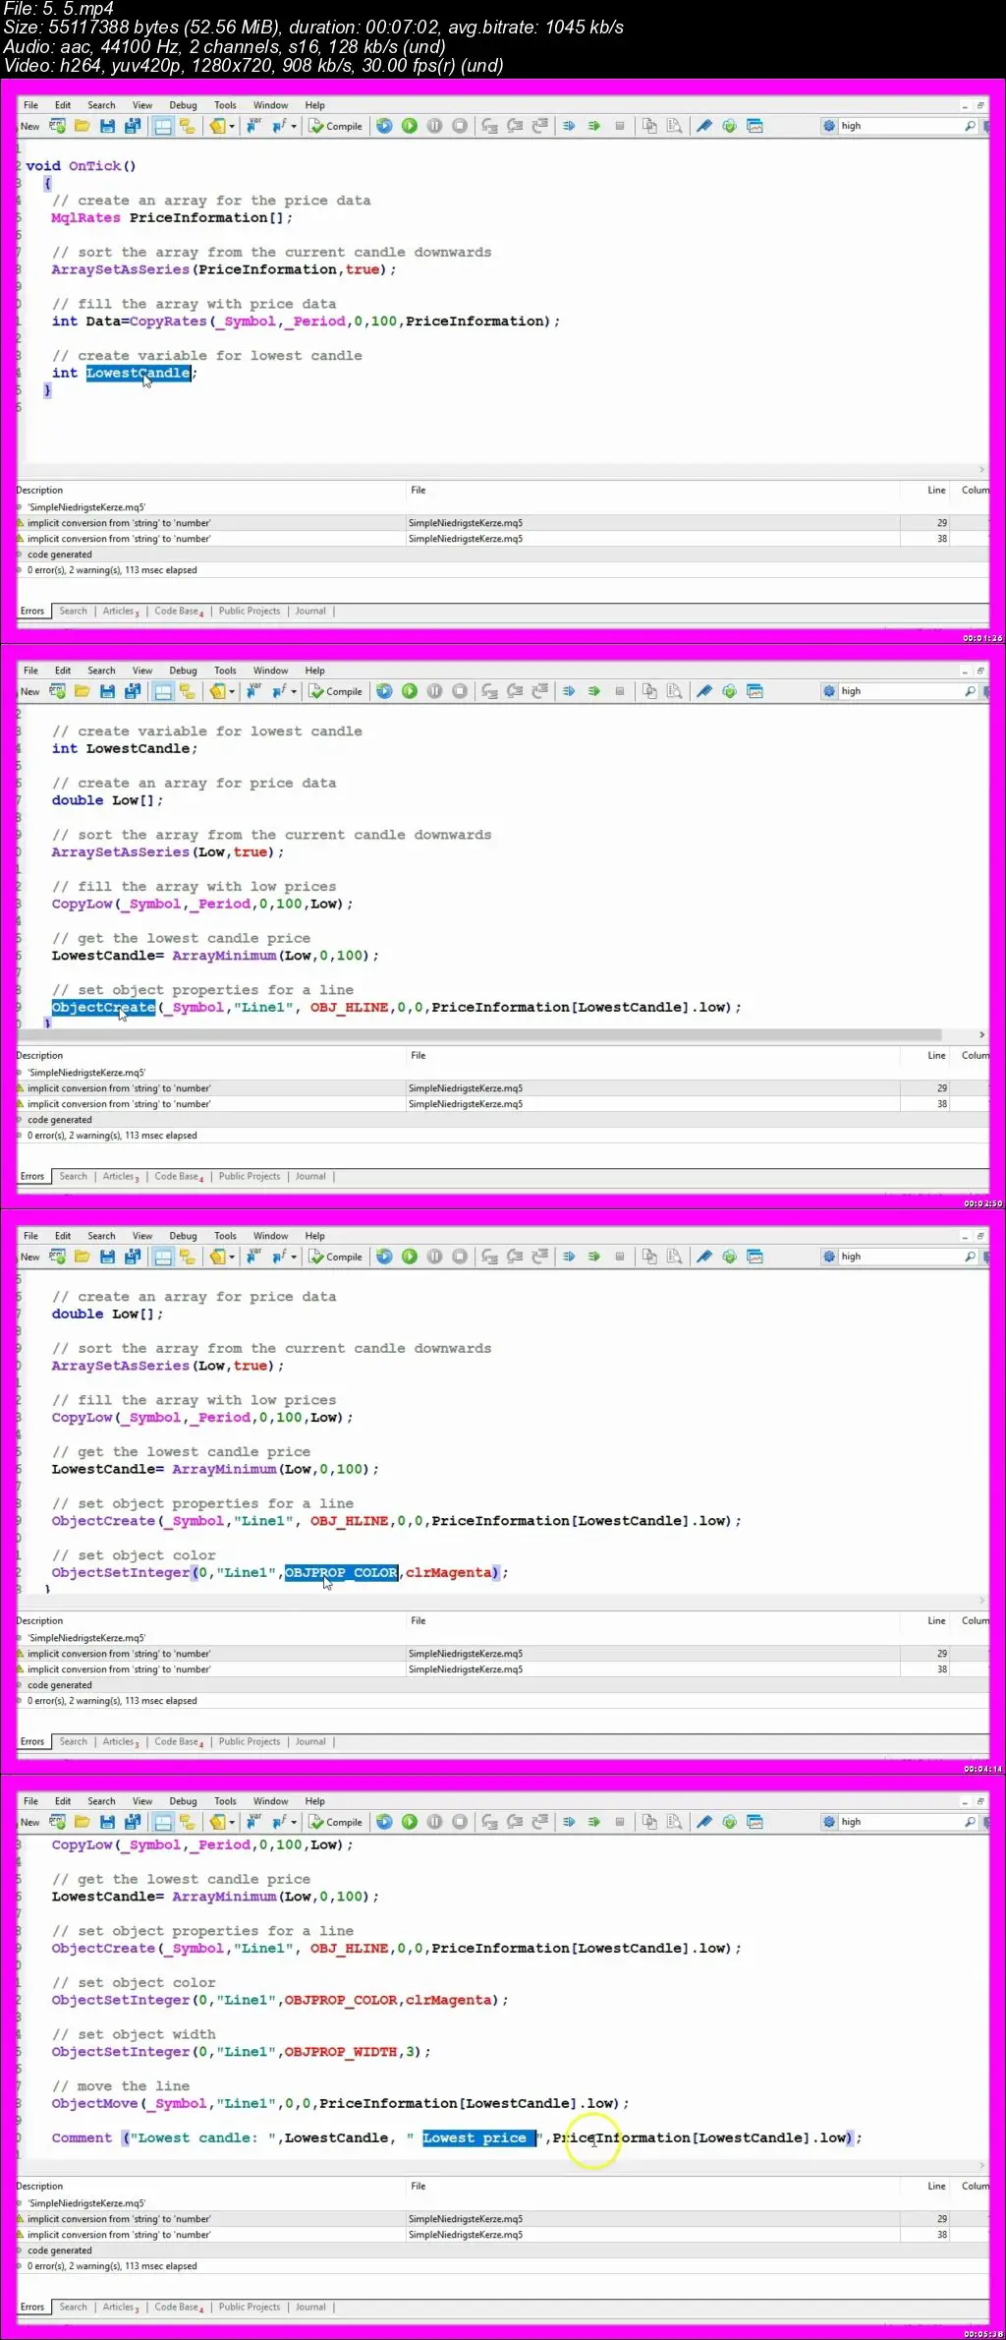Open the Help menu in the 00:04:14 frame
1006x2340 pixels.
314,1236
